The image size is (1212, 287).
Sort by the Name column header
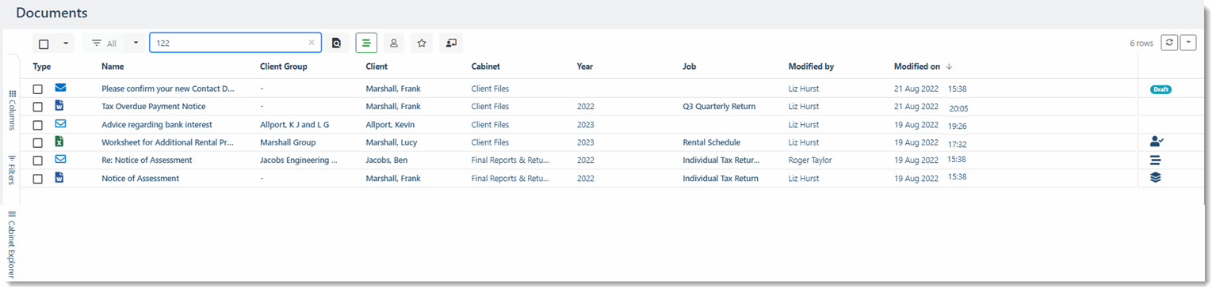coord(113,66)
